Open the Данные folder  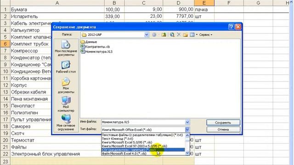coord(89,42)
